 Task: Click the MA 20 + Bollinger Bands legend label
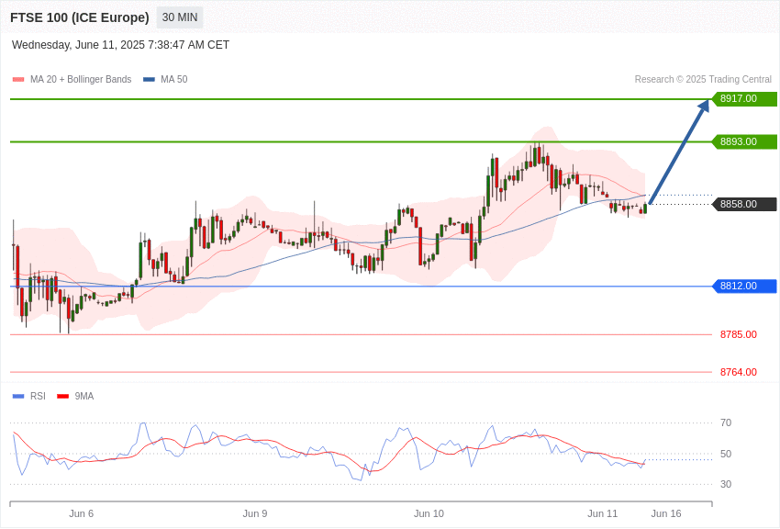[81, 79]
